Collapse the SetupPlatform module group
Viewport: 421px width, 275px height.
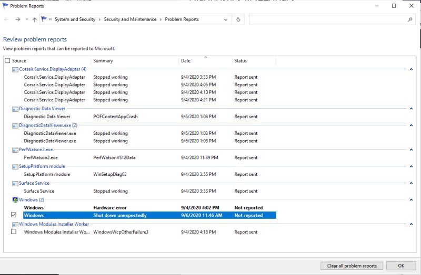(x=411, y=166)
